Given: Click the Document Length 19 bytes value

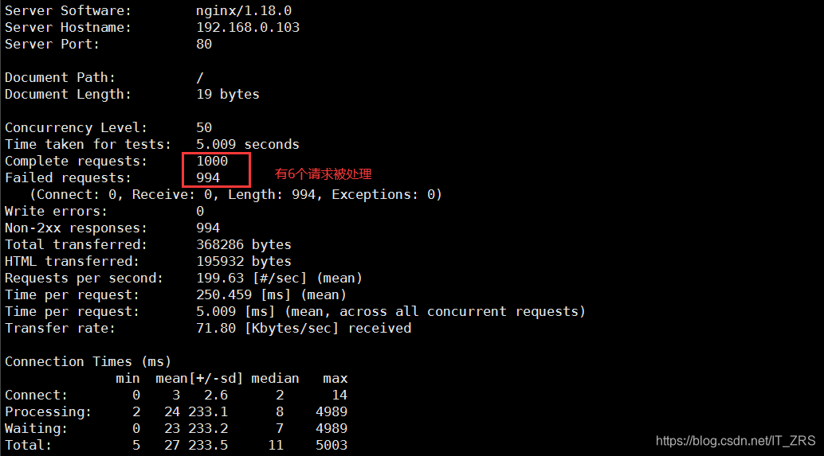Looking at the screenshot, I should (x=228, y=94).
